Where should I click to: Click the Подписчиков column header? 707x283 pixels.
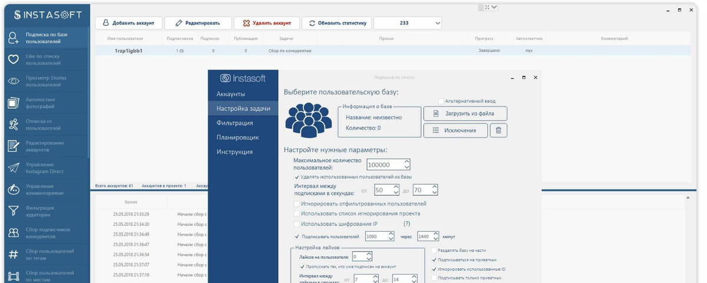click(x=180, y=38)
